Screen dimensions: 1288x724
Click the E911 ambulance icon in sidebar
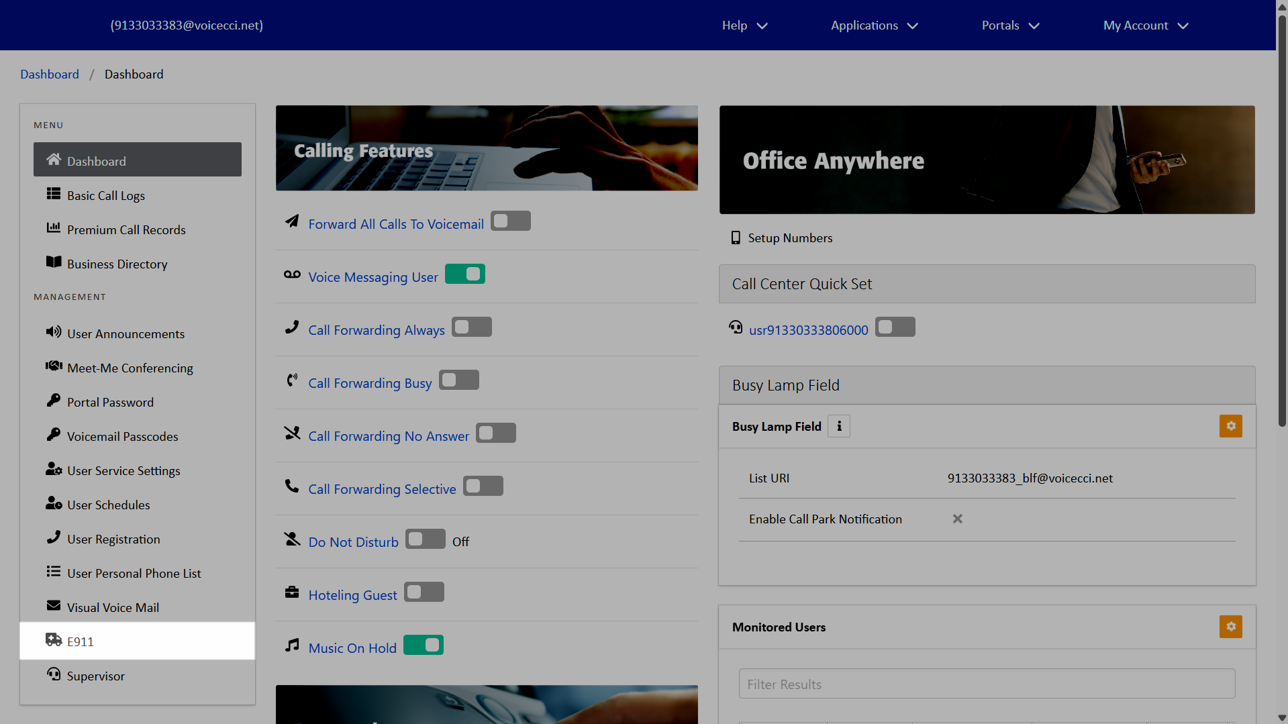tap(54, 640)
